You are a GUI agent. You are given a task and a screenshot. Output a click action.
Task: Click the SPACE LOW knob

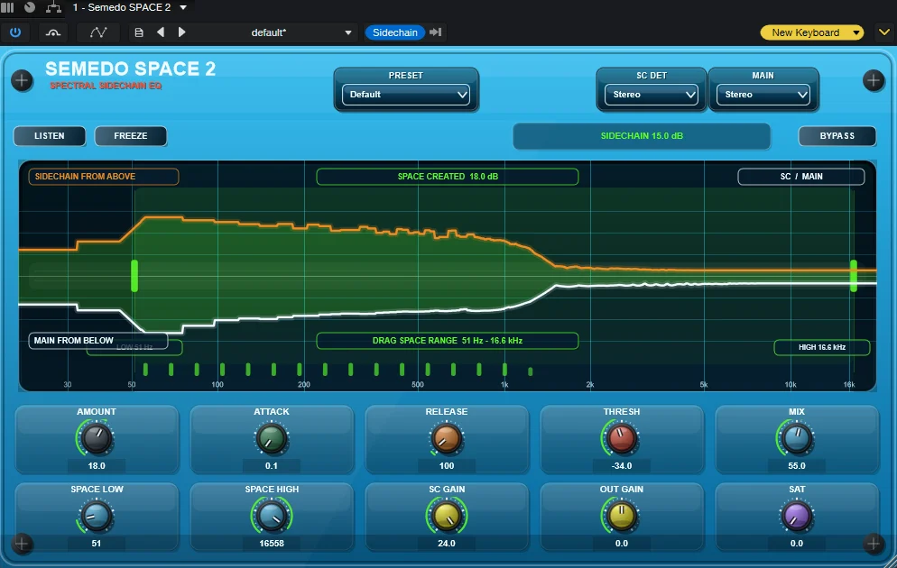tap(96, 516)
